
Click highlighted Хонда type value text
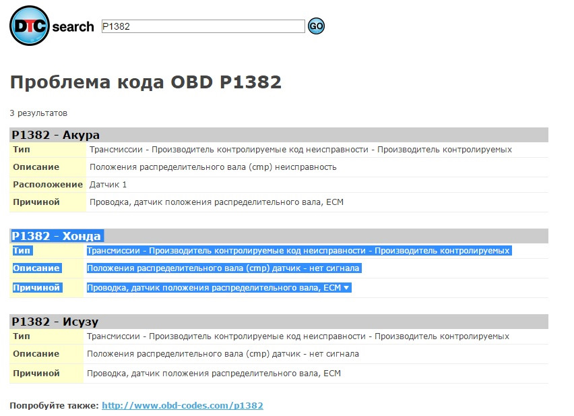tap(298, 251)
